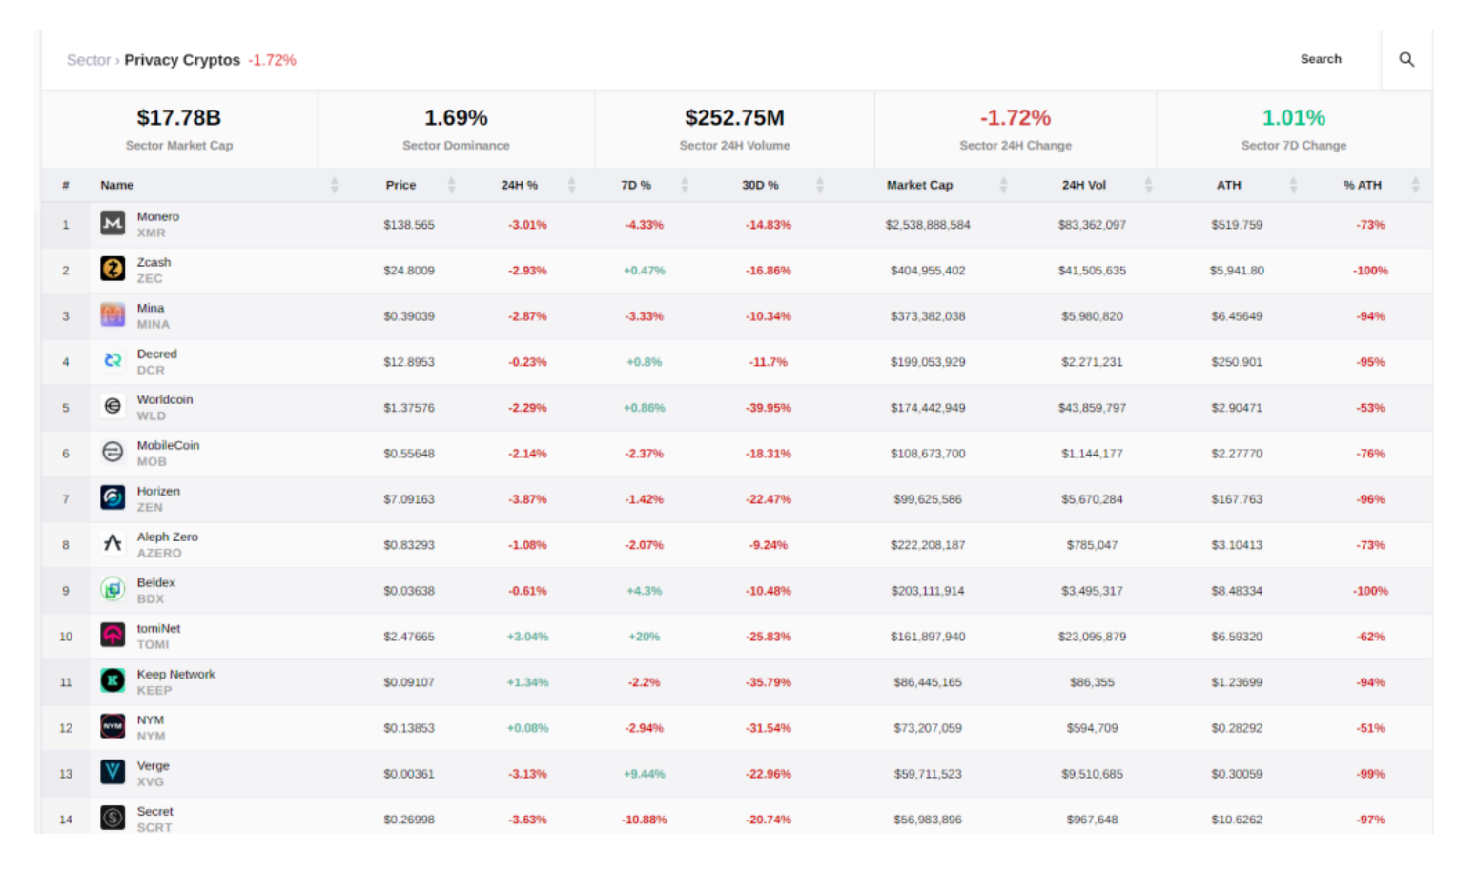The width and height of the screenshot is (1457, 871).
Task: Click the NYM logo icon
Action: (113, 727)
